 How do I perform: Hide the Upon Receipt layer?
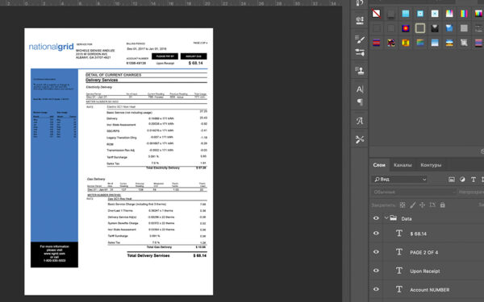click(x=376, y=271)
